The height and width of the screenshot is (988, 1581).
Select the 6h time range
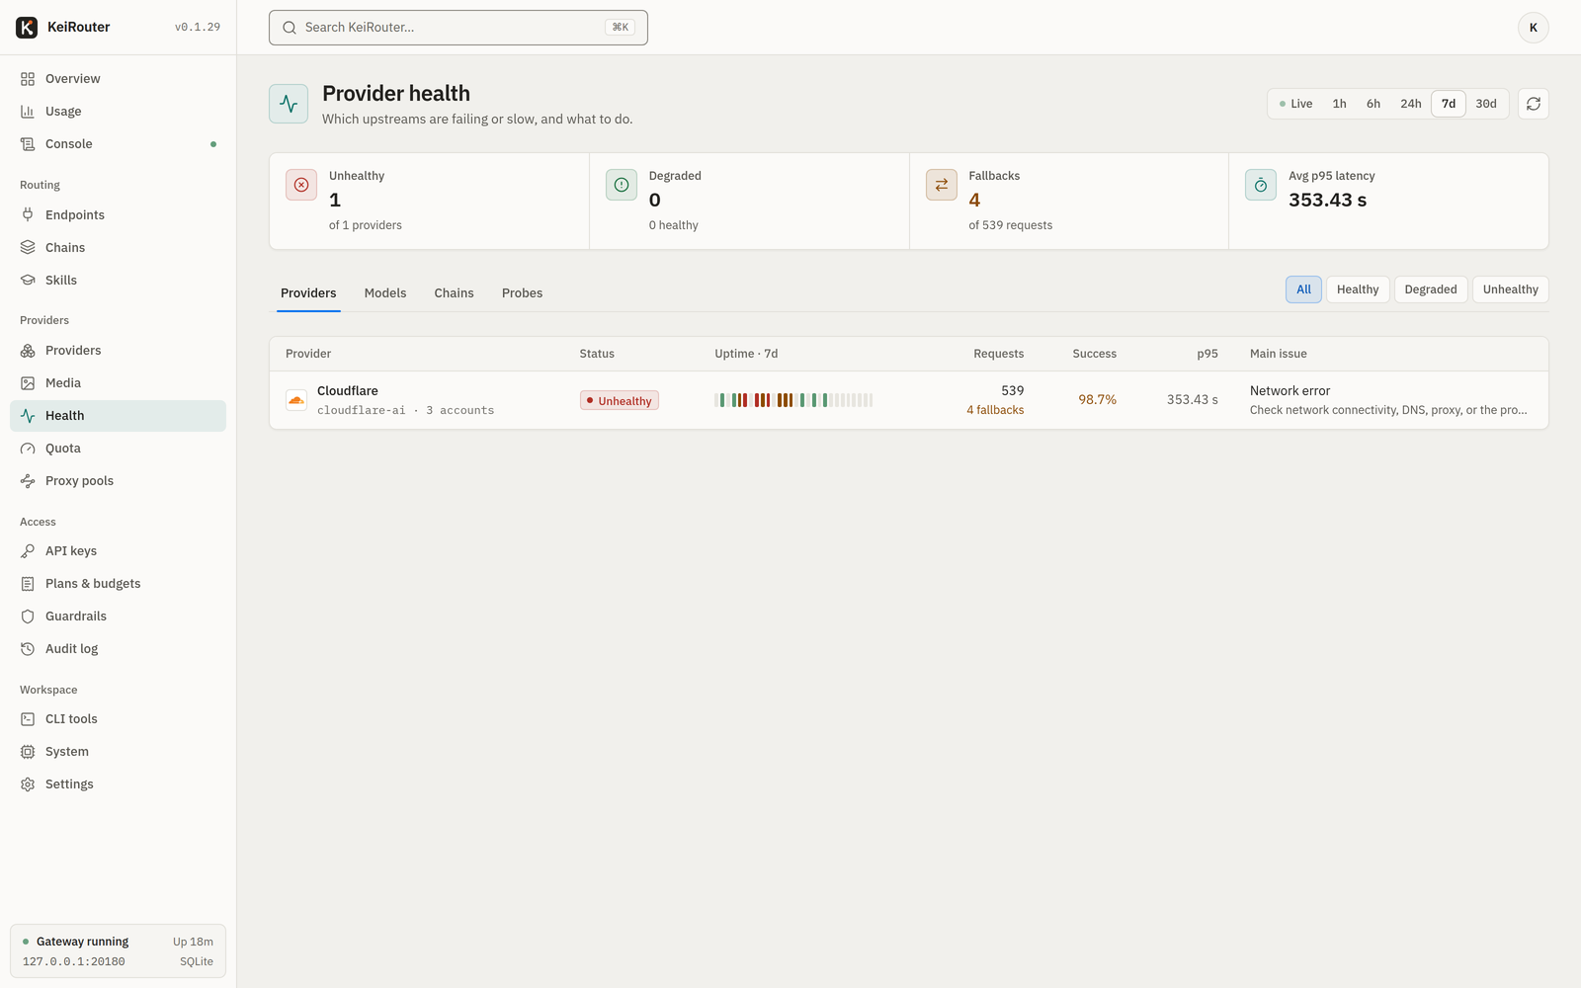[x=1373, y=104]
